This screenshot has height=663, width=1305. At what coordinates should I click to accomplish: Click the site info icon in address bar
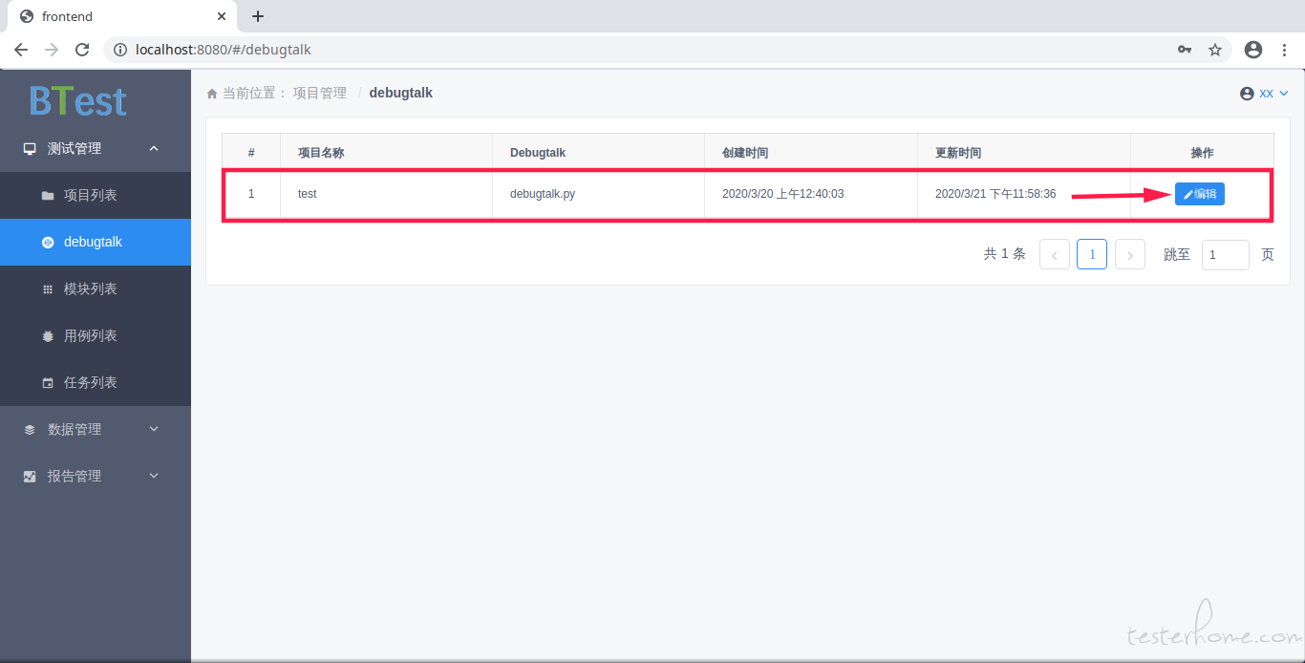point(120,50)
